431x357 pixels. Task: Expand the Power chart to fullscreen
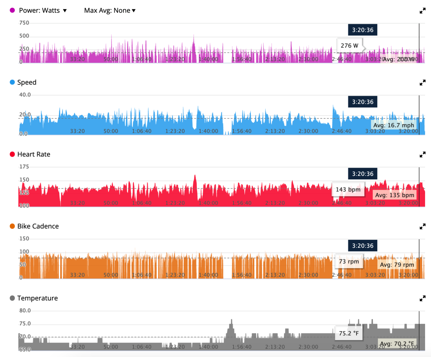[422, 11]
